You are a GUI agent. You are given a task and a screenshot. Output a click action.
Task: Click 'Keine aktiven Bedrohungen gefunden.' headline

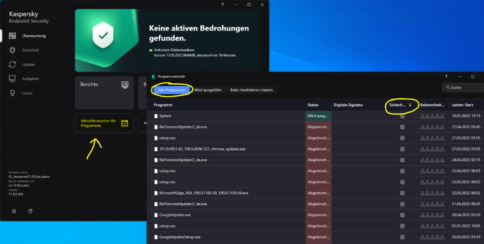coord(199,33)
